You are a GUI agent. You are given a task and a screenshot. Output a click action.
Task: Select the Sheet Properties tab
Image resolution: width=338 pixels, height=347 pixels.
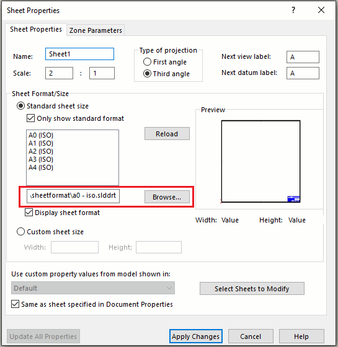36,30
